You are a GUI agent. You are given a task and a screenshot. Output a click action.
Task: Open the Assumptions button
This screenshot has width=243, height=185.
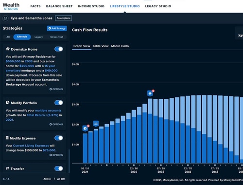pyautogui.click(x=64, y=18)
